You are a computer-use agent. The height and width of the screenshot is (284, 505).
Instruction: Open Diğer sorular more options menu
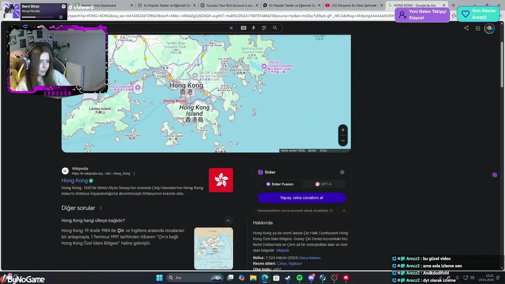101,208
